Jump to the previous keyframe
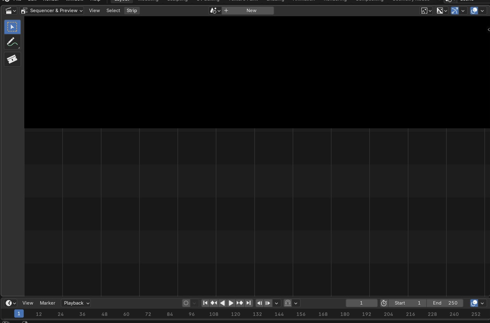 click(214, 303)
